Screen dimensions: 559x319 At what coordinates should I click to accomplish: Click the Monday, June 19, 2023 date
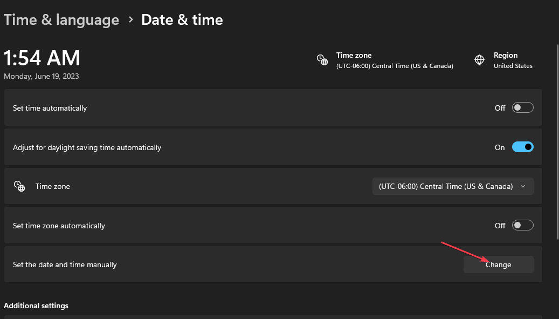(42, 76)
